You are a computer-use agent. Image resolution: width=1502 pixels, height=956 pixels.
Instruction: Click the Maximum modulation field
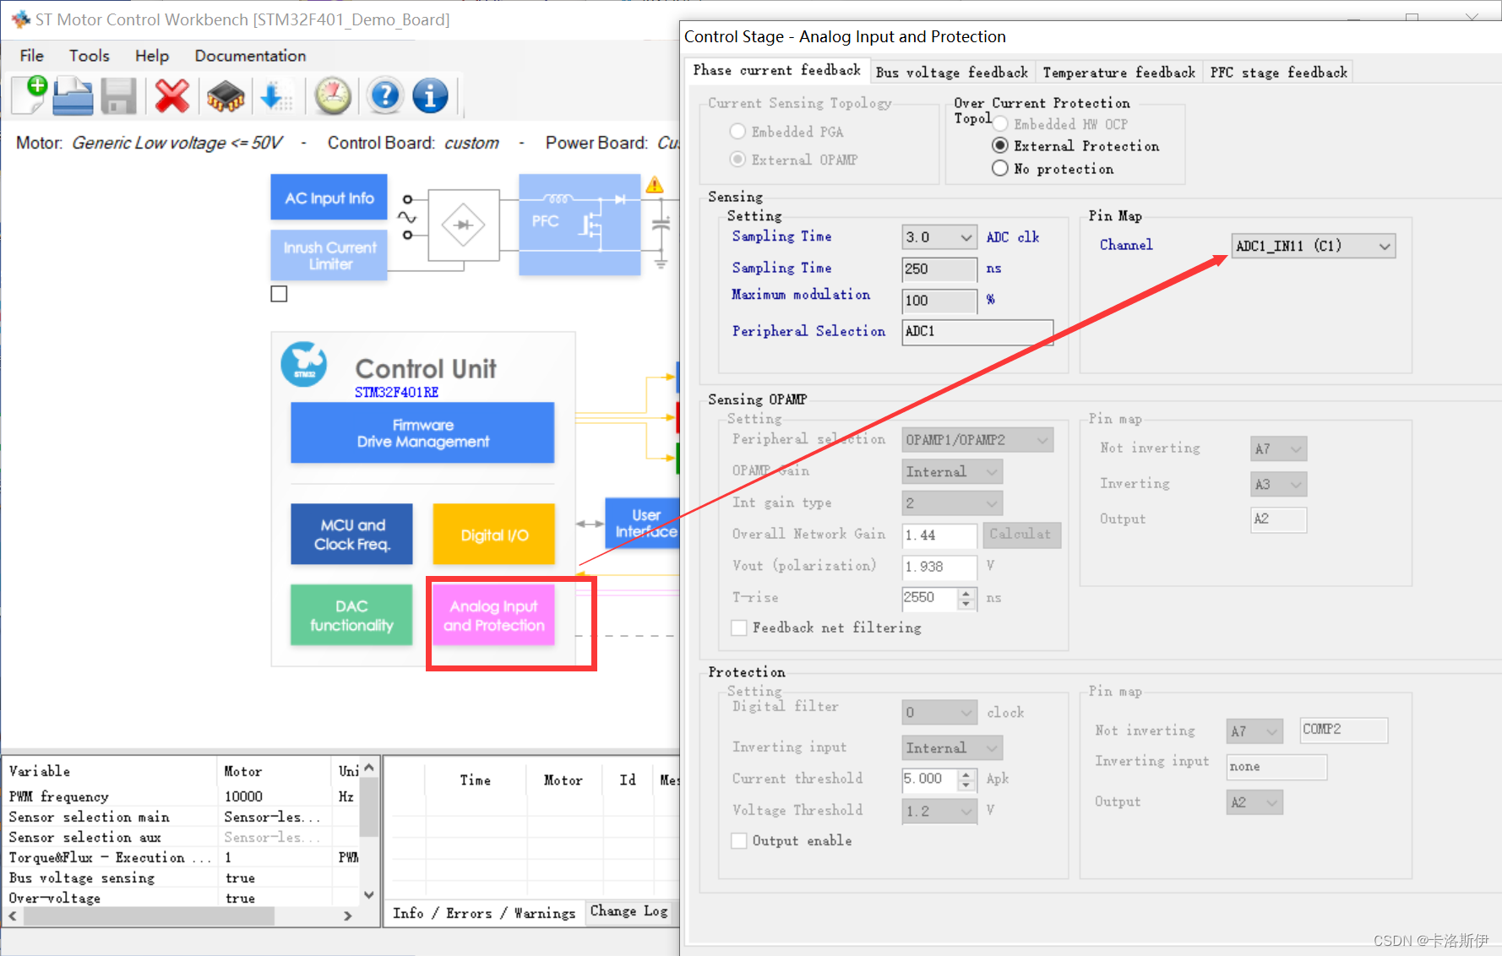(x=939, y=301)
